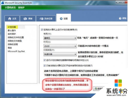The width and height of the screenshot is (128, 98).
Task: Select Microsoft SpyNet in the settings list
Action: point(16,51)
